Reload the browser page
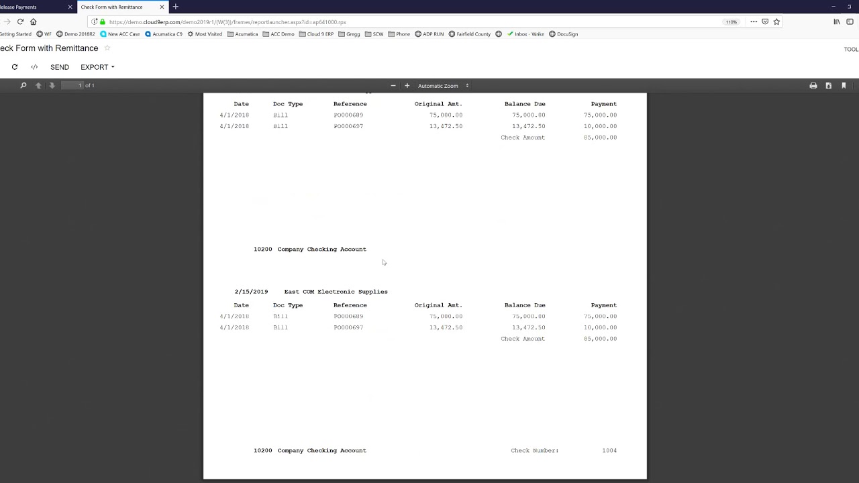Screen dimensions: 859x483 coord(20,21)
